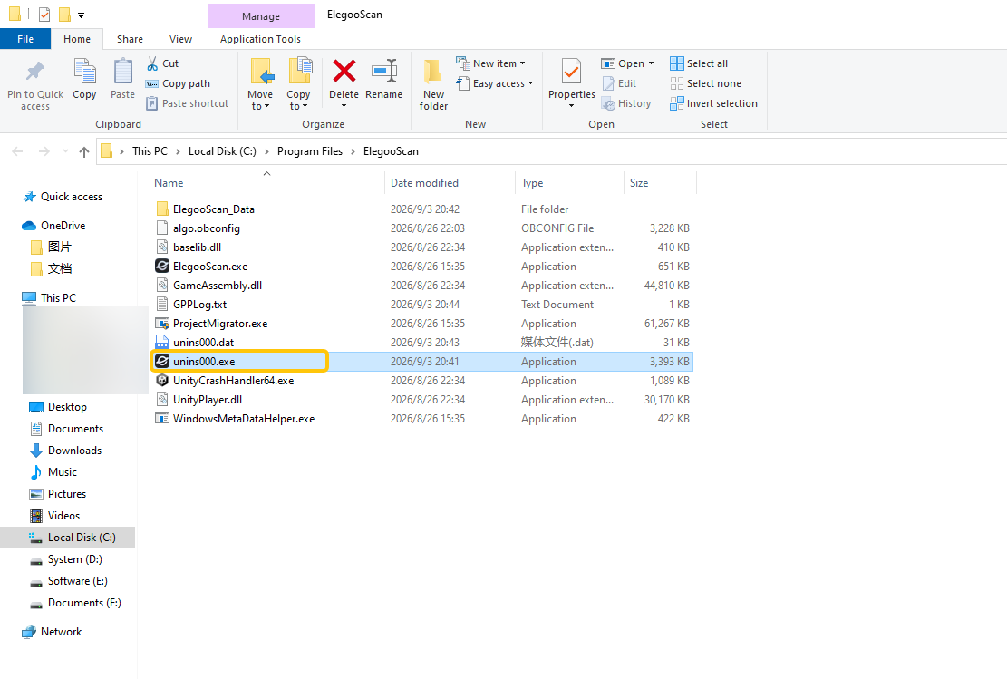Screen dimensions: 1007x679
Task: Open the New item dropdown
Action: [x=490, y=63]
